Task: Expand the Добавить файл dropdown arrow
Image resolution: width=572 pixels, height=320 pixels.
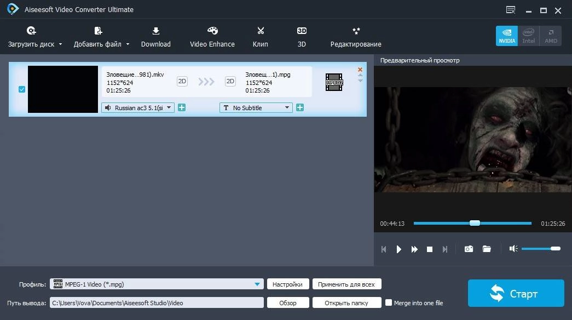Action: pos(128,44)
